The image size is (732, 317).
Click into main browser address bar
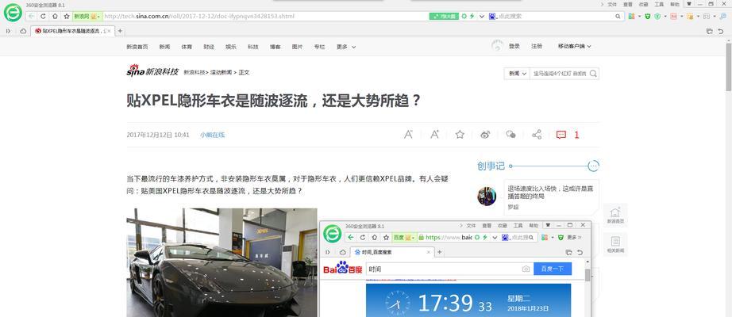[266, 16]
